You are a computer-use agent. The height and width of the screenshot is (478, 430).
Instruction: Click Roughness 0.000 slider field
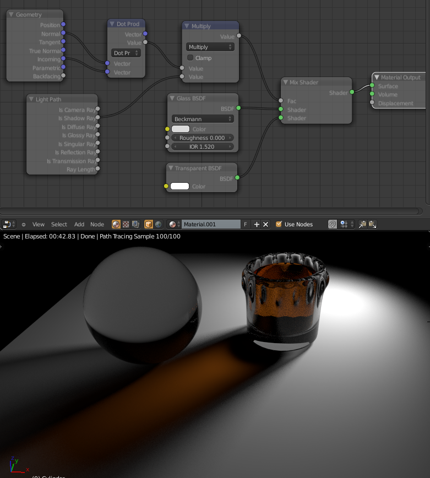point(203,138)
